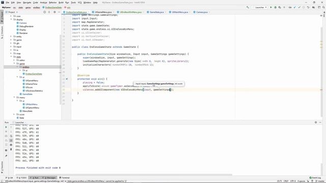Click the Git commit checkmark icon
Viewport: 326px width, 183px height.
[x=299, y=7]
